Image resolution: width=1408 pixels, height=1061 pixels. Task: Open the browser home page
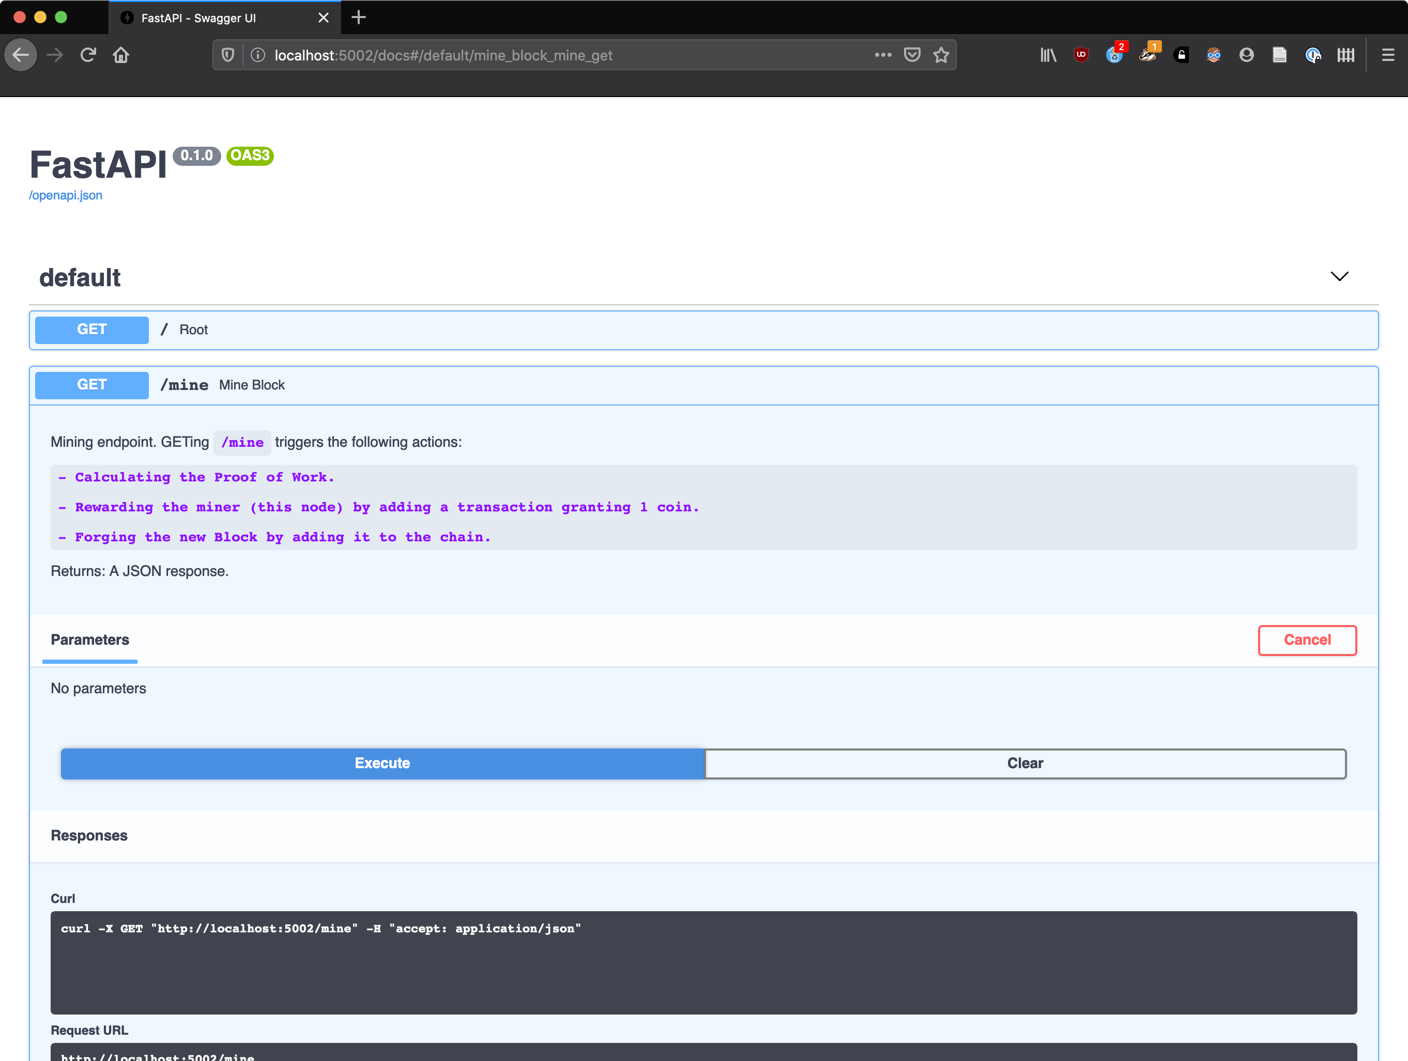pyautogui.click(x=121, y=55)
